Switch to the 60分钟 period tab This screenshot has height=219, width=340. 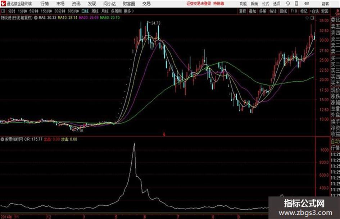pos(73,11)
